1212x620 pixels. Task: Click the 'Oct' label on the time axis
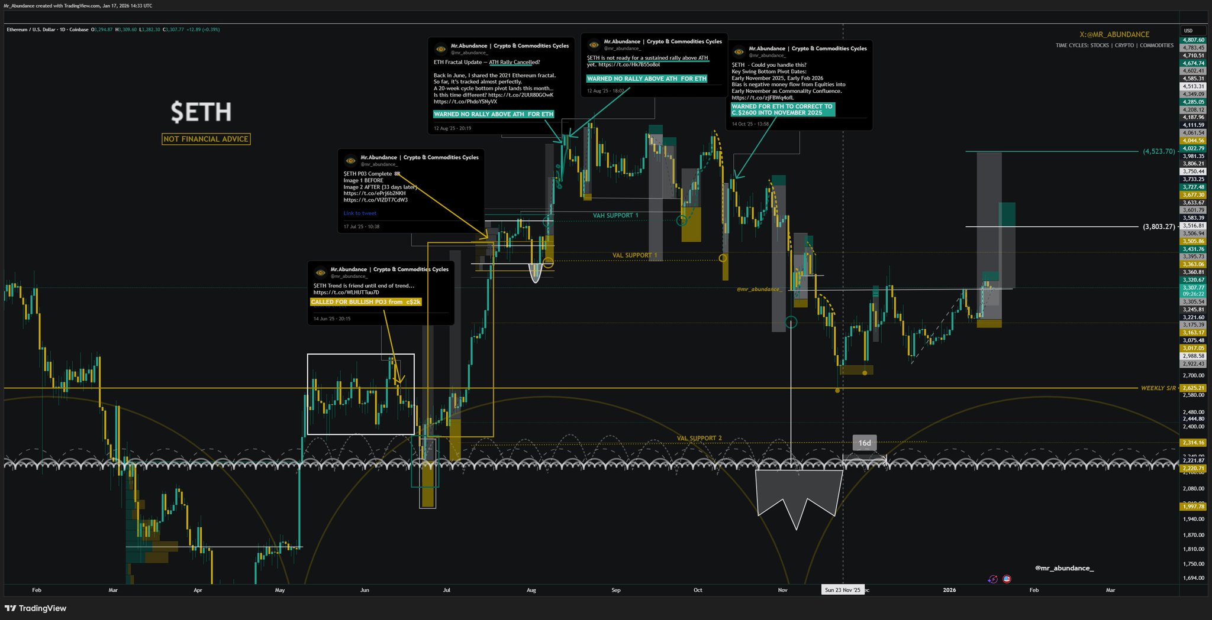pyautogui.click(x=698, y=590)
